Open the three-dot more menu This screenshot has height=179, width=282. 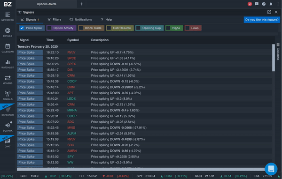coord(278,4)
